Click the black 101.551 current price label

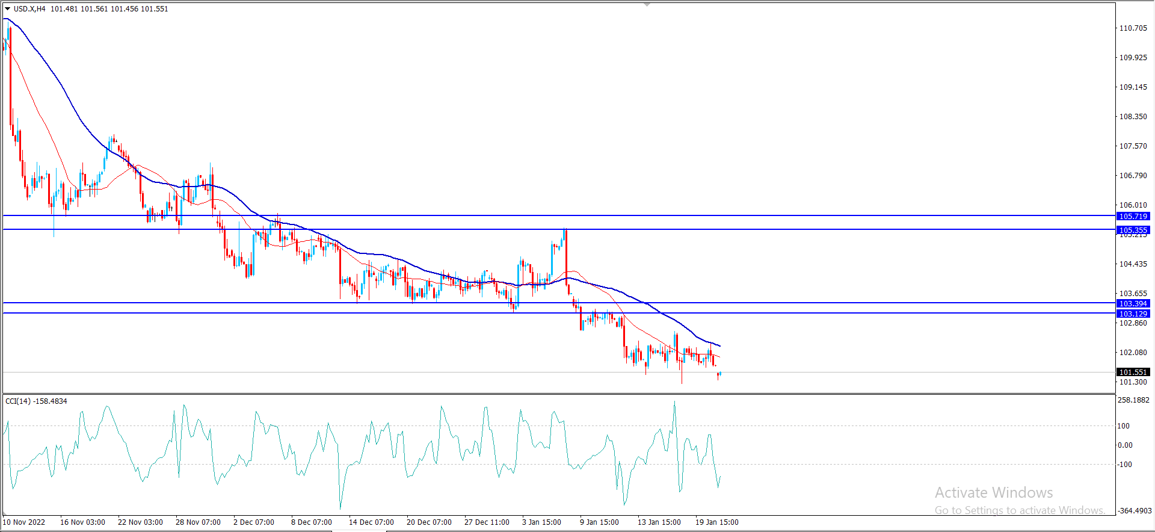pos(1133,372)
